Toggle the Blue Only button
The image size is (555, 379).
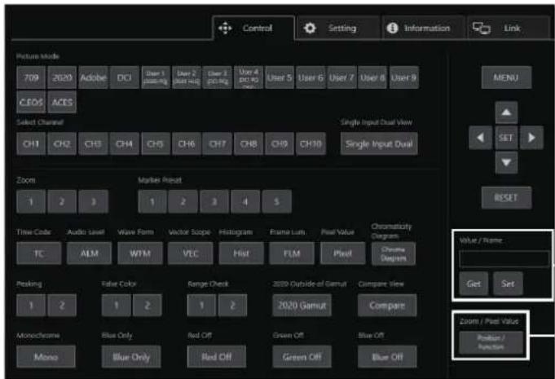click(x=131, y=357)
